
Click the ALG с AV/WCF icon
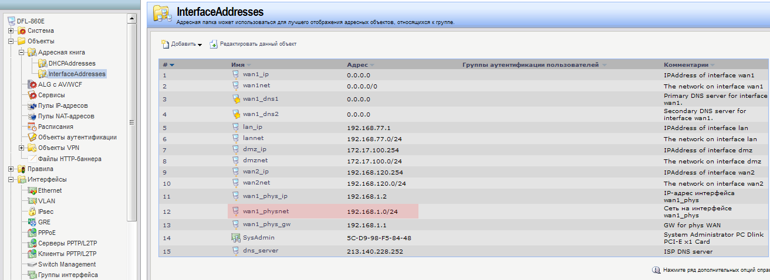32,84
